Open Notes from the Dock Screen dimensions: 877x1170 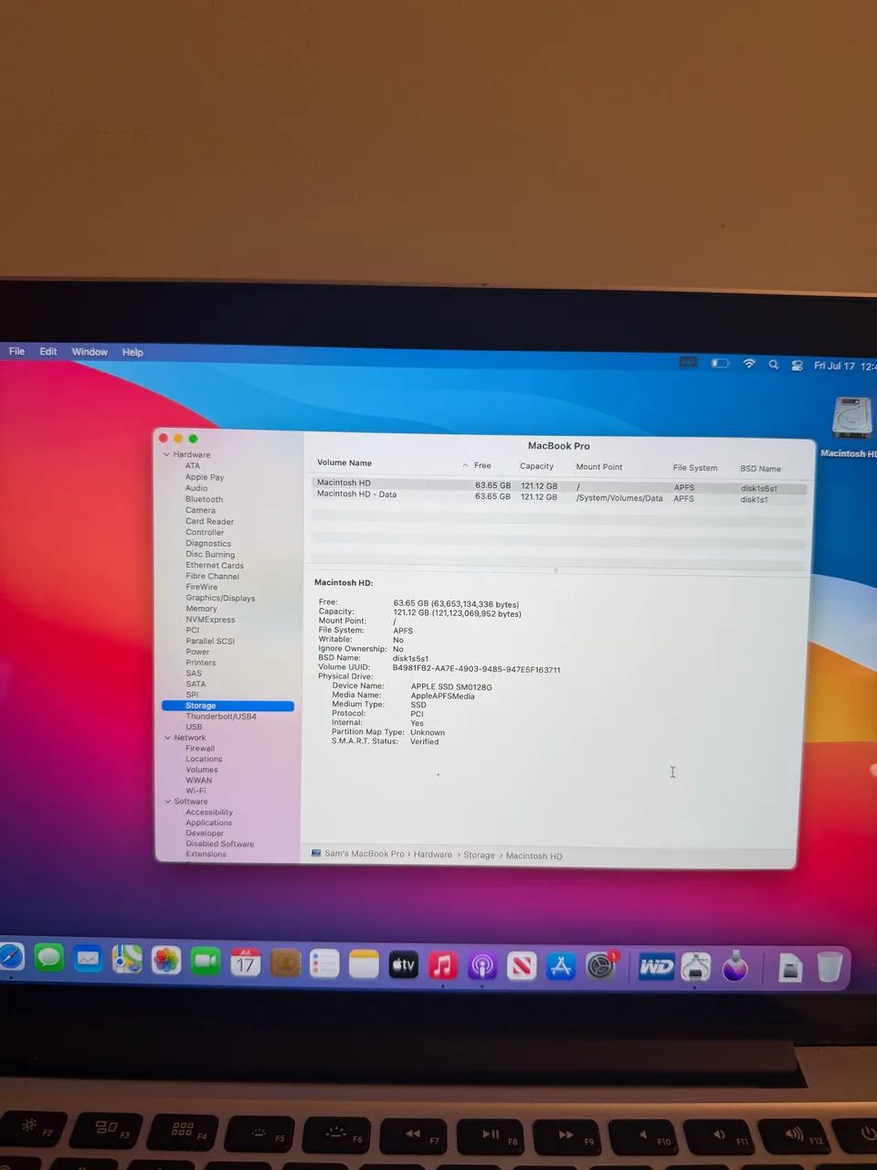click(364, 964)
